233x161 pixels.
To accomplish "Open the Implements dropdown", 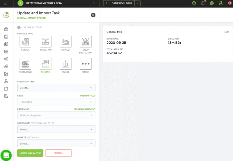I will [56, 129].
